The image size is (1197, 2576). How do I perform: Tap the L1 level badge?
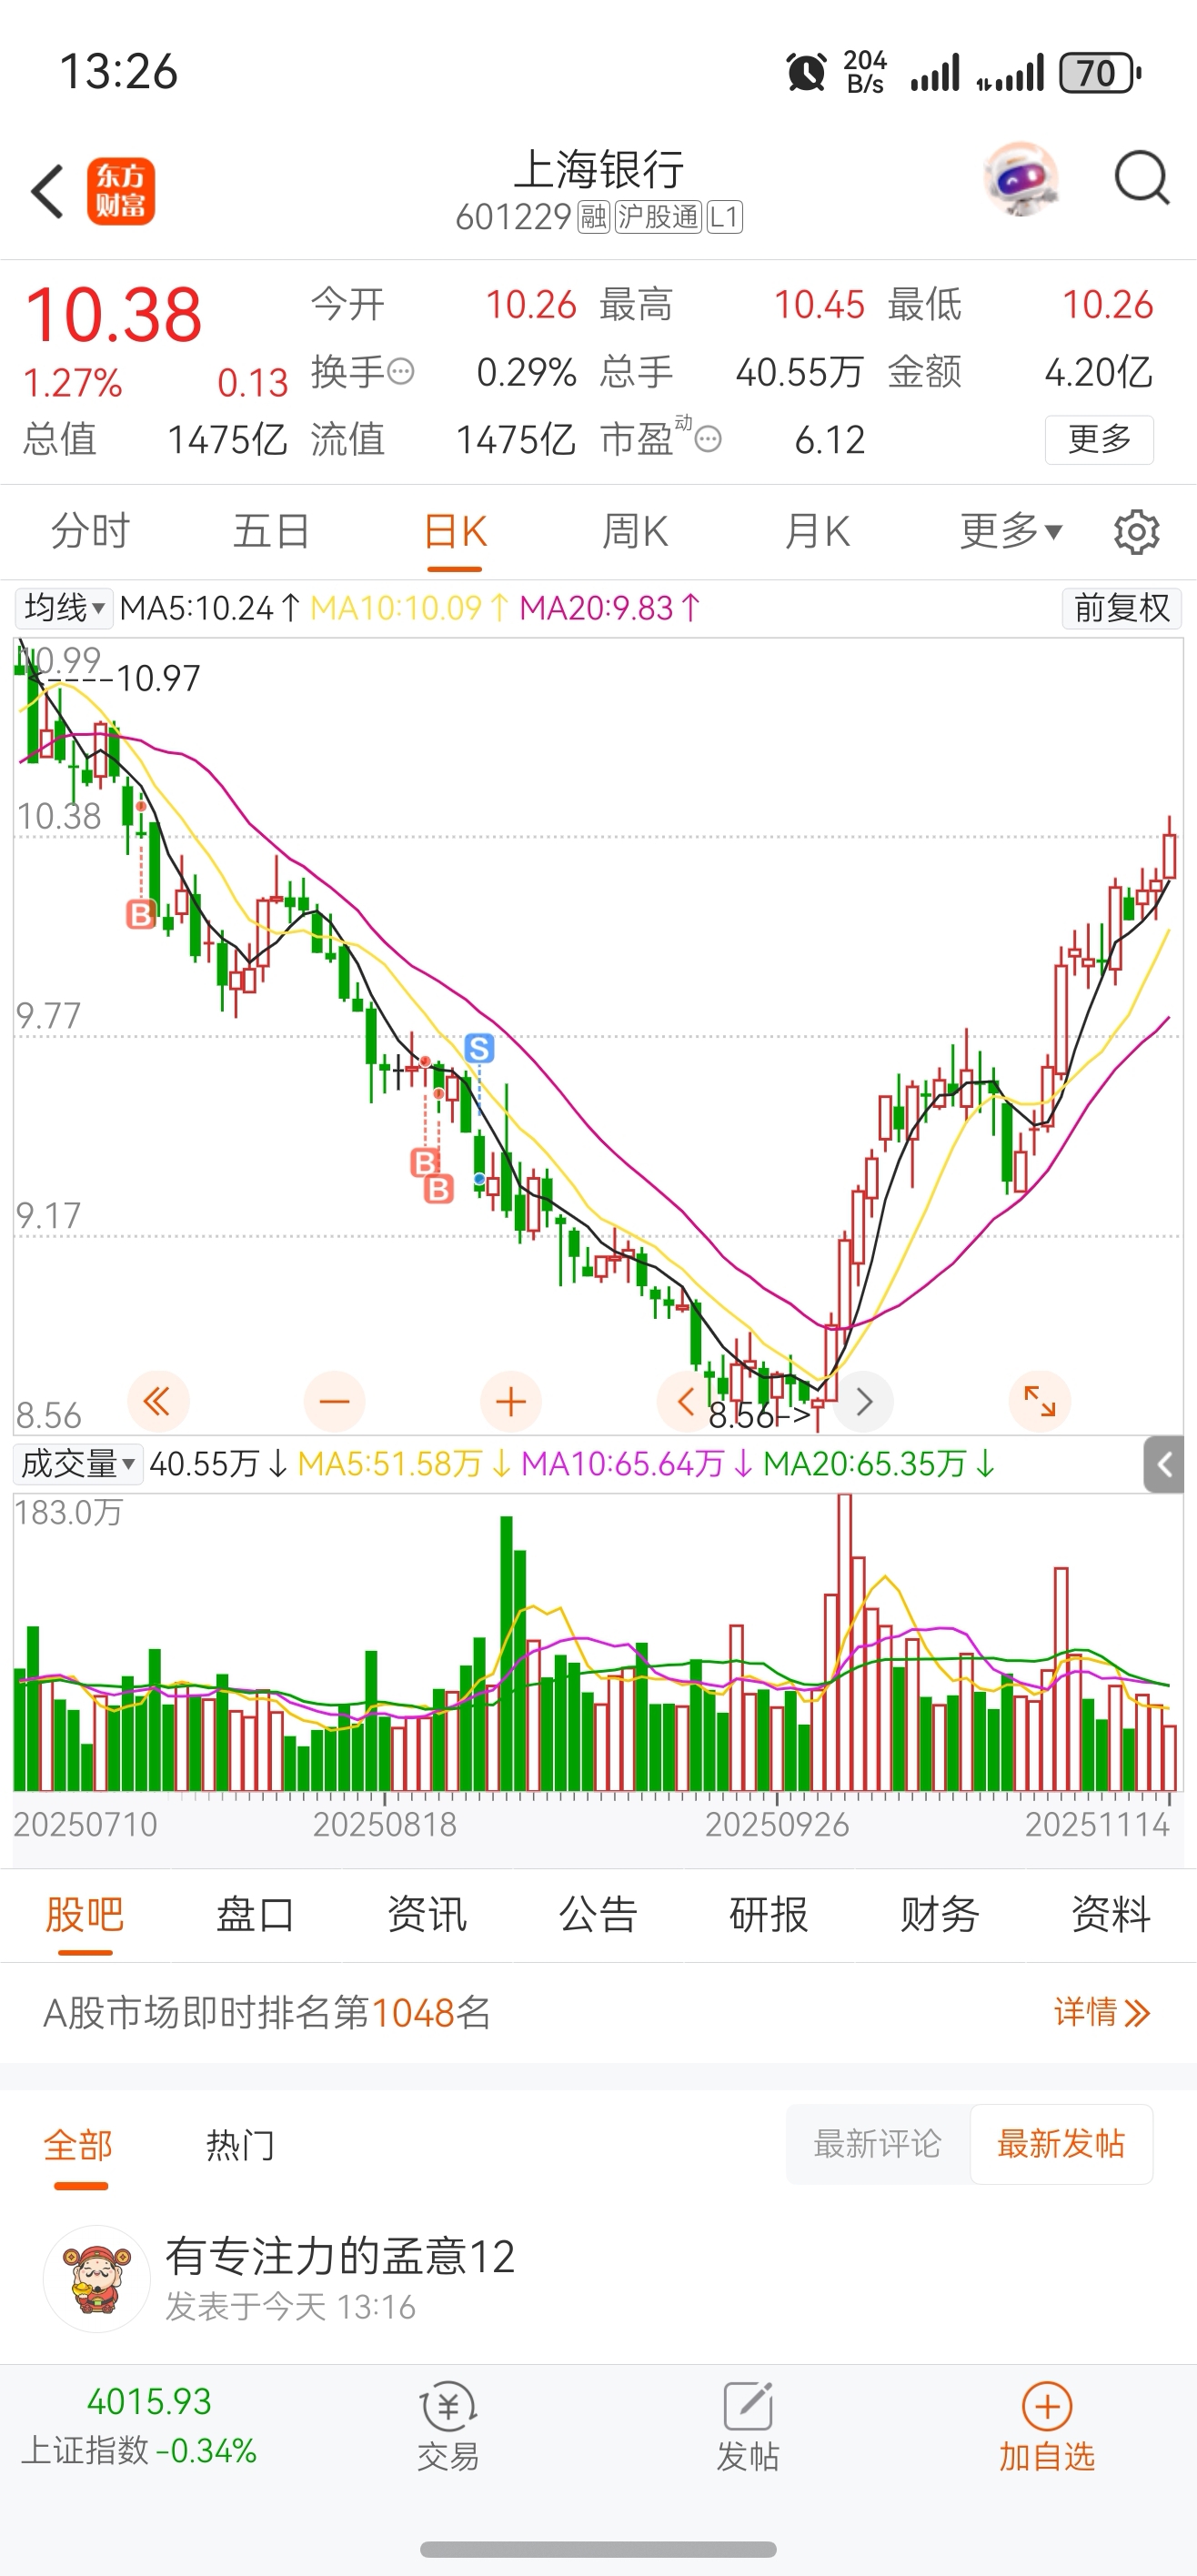[724, 217]
